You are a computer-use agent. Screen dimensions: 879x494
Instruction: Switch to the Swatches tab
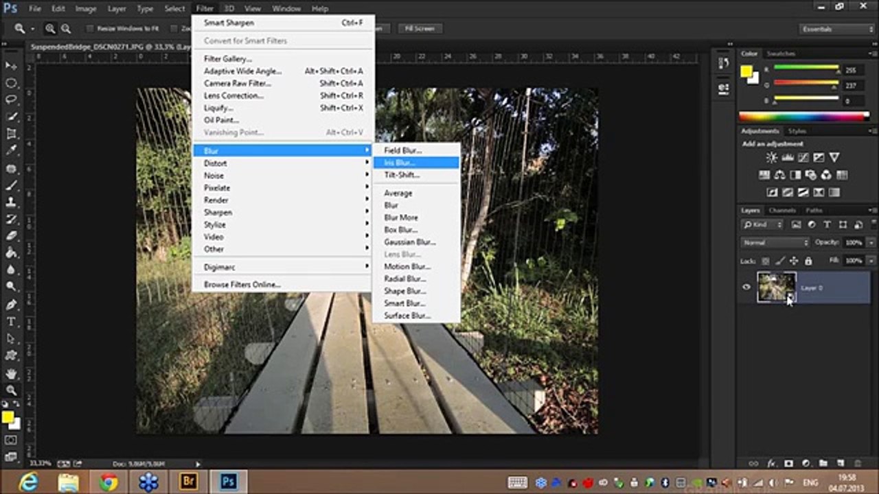tap(781, 54)
